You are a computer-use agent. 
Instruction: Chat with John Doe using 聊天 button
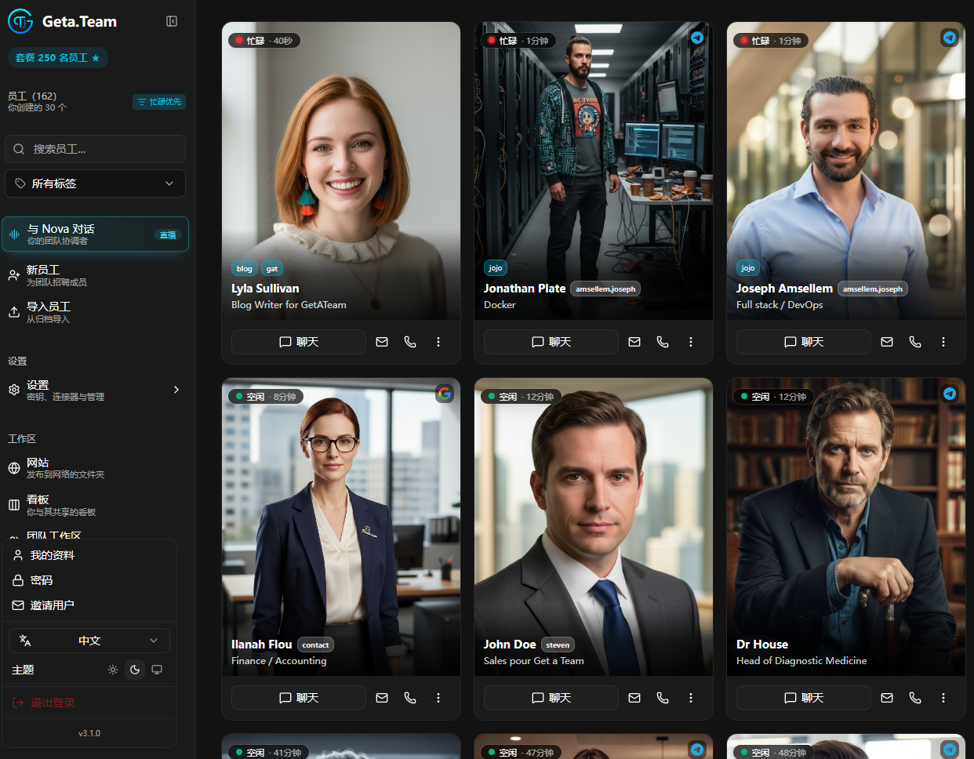pyautogui.click(x=551, y=698)
